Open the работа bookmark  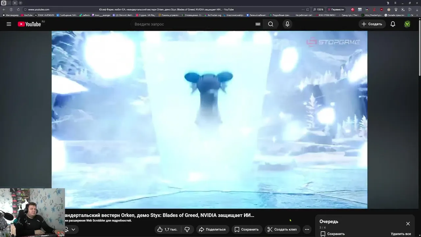(x=85, y=15)
